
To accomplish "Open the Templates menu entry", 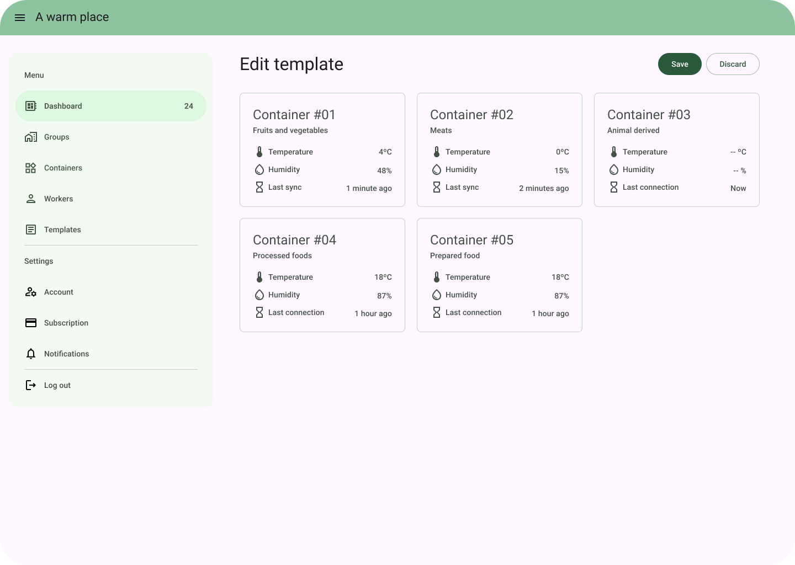I will (x=111, y=230).
